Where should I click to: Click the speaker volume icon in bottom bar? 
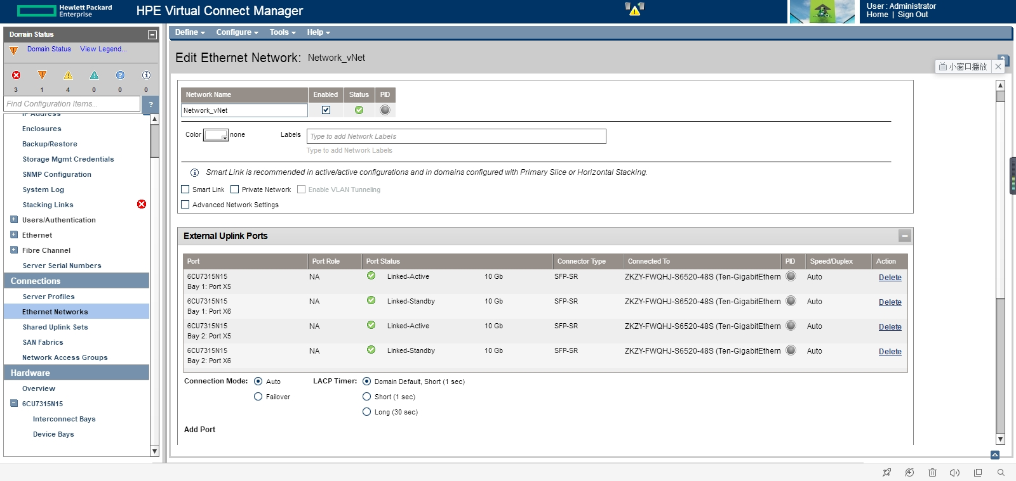click(954, 473)
